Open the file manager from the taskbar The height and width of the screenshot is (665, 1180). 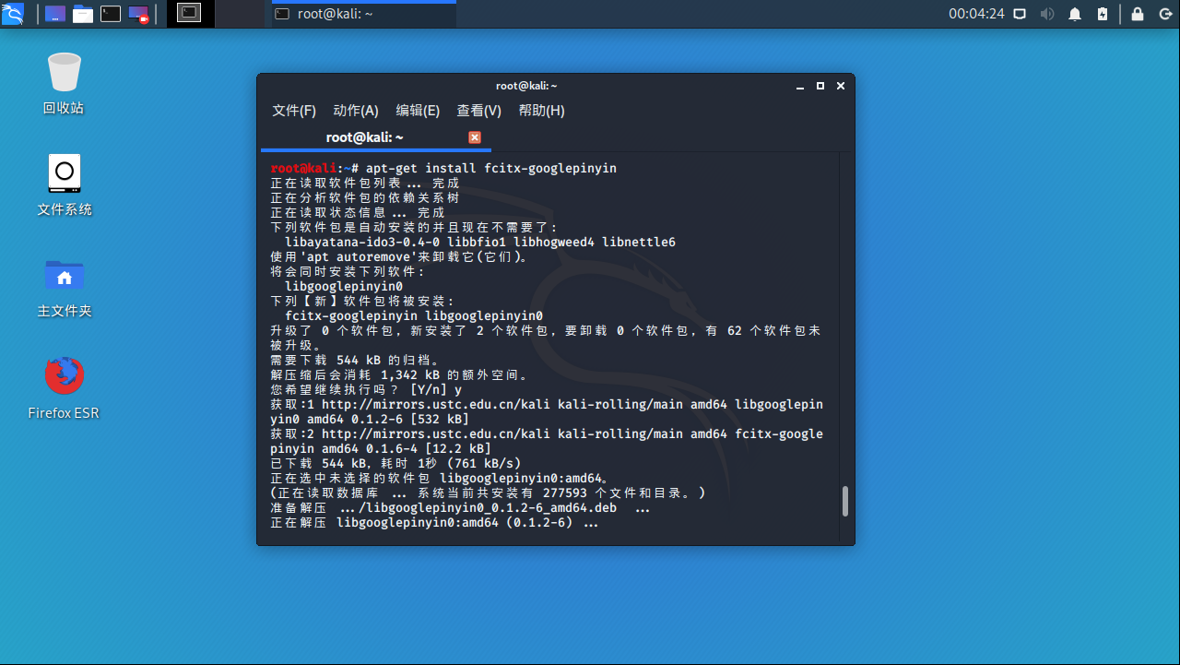[x=83, y=14]
